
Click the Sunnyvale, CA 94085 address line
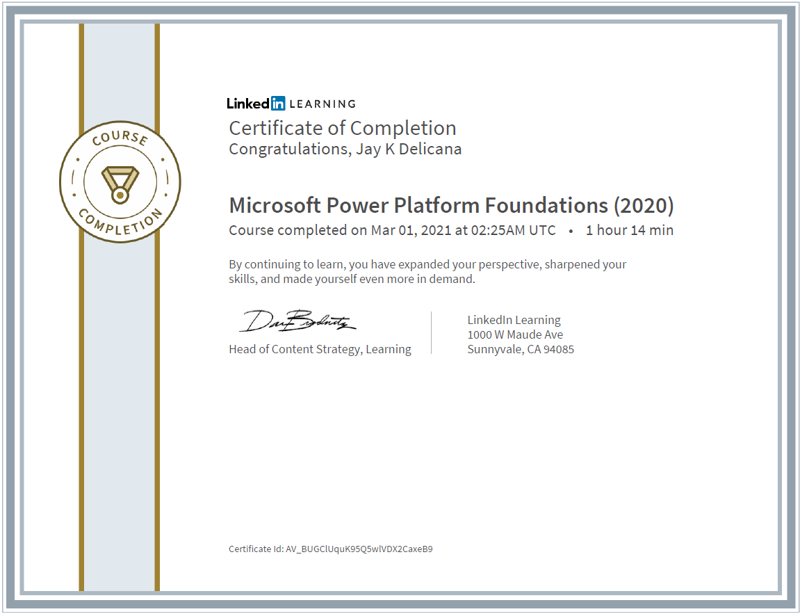tap(521, 349)
